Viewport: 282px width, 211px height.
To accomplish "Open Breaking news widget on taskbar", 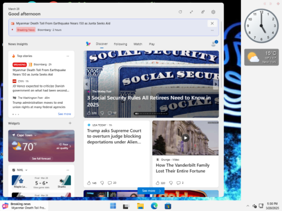I will coord(24,206).
